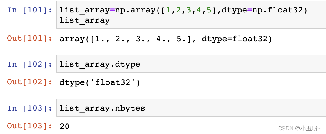Select the In [103] prompt label
Screen dimensions: 326x134
[x=30, y=108]
